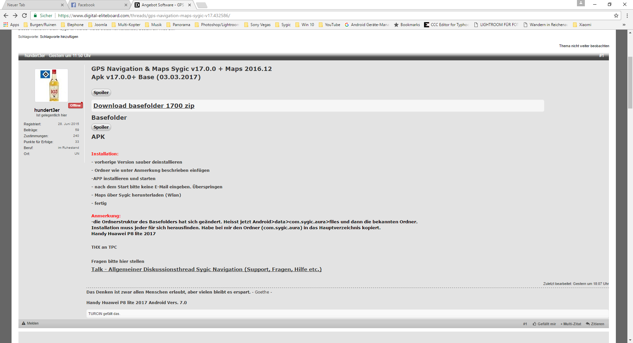Open the Wandern in Reichenau bookmark
Viewport: 633px width, 343px height.
coord(546,25)
